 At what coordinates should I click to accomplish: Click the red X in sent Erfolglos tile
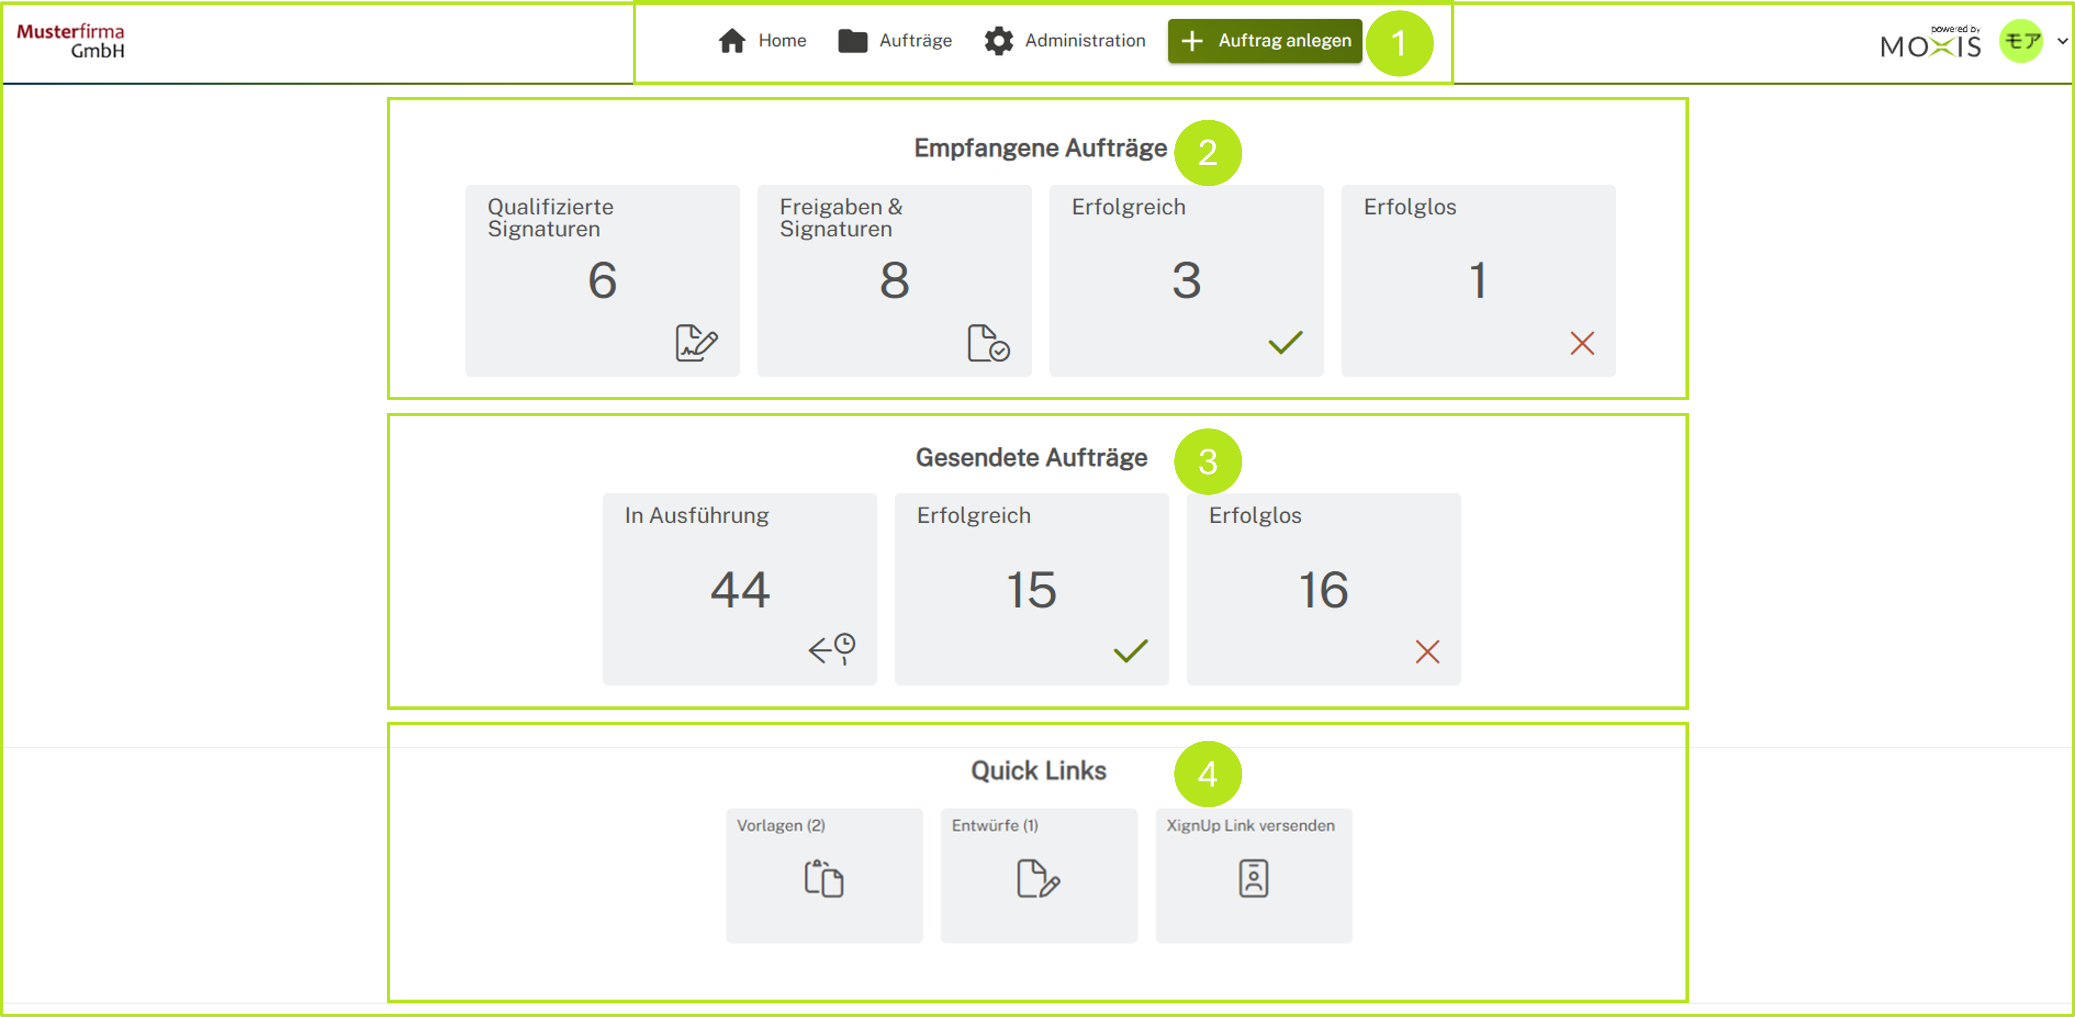pos(1427,651)
